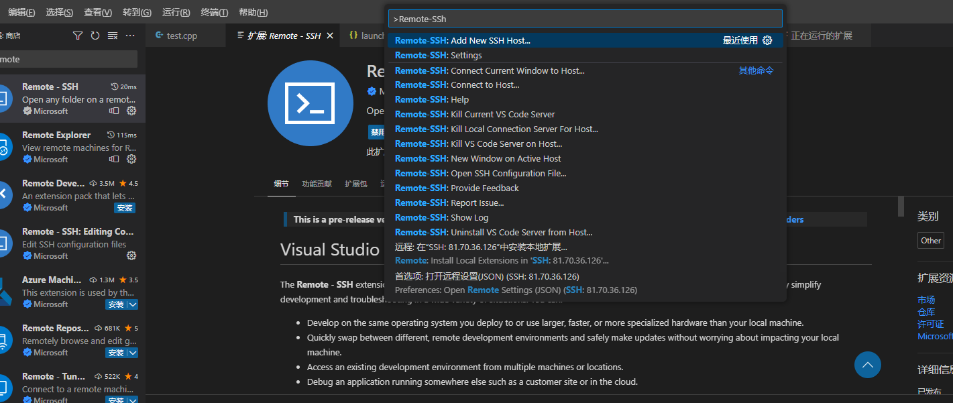Viewport: 953px width, 403px height.
Task: Refresh the extensions list
Action: [95, 36]
